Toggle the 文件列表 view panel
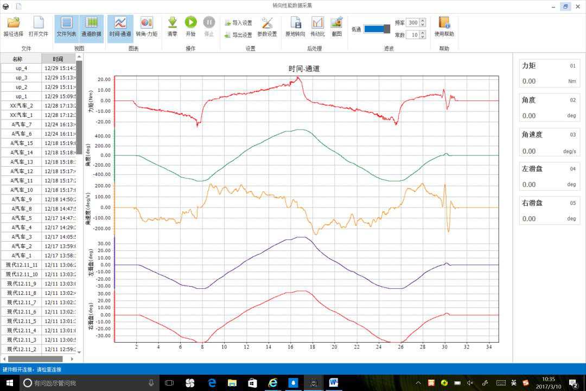This screenshot has height=391, width=586. (67, 27)
